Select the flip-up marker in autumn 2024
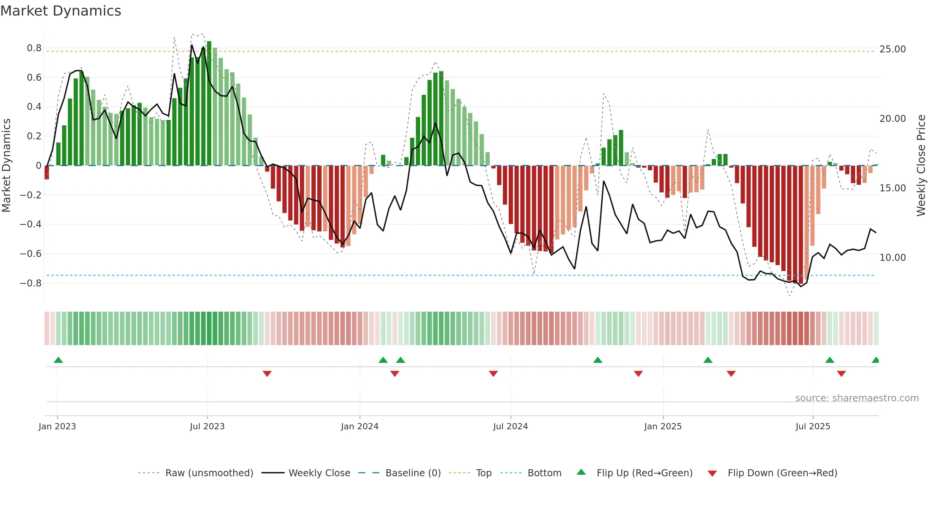This screenshot has height=524, width=932. click(x=598, y=360)
